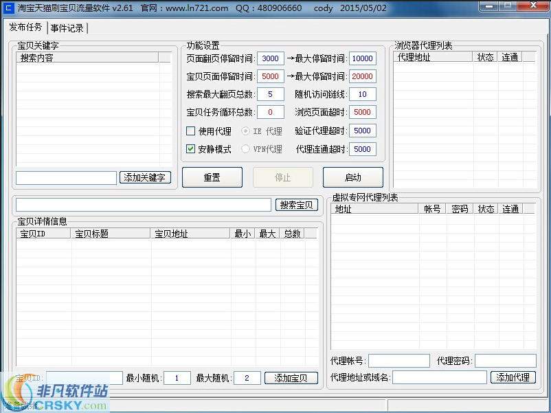
Task: Click the 搜索宝贝 button
Action: 296,204
